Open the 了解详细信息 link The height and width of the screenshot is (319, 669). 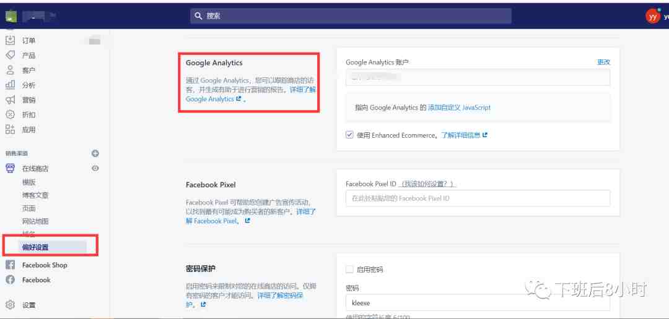[x=464, y=135]
